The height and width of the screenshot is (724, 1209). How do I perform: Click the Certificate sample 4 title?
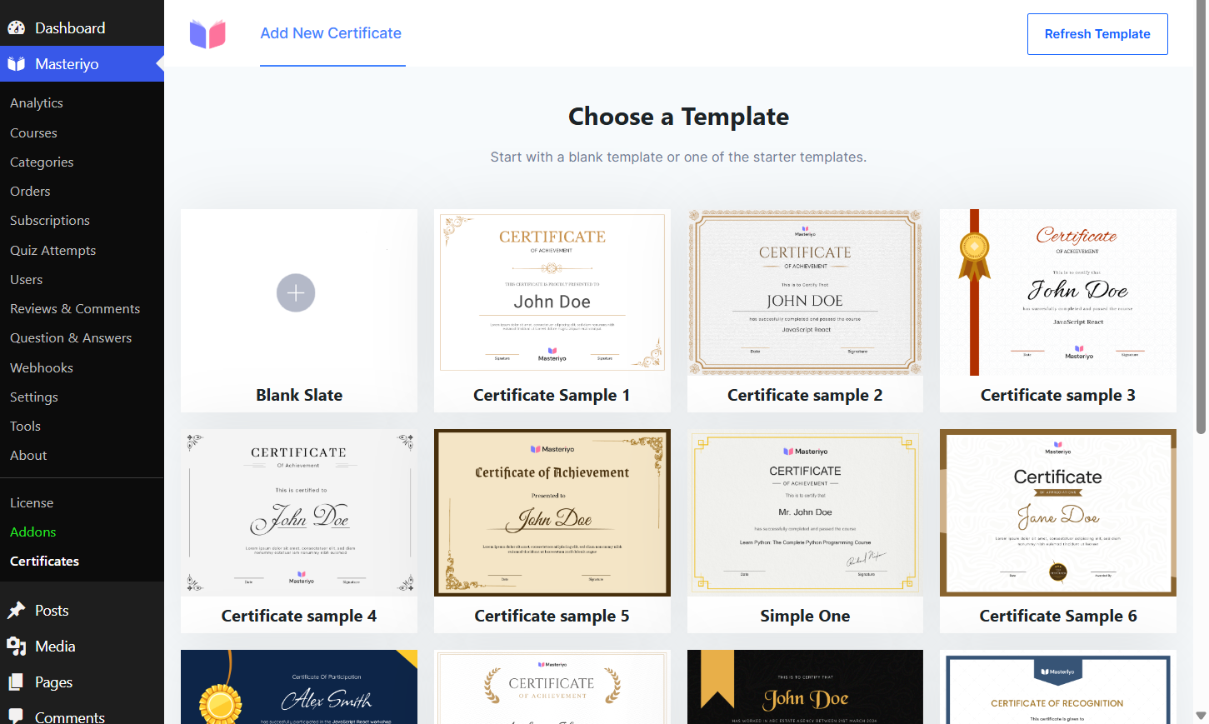click(x=299, y=616)
